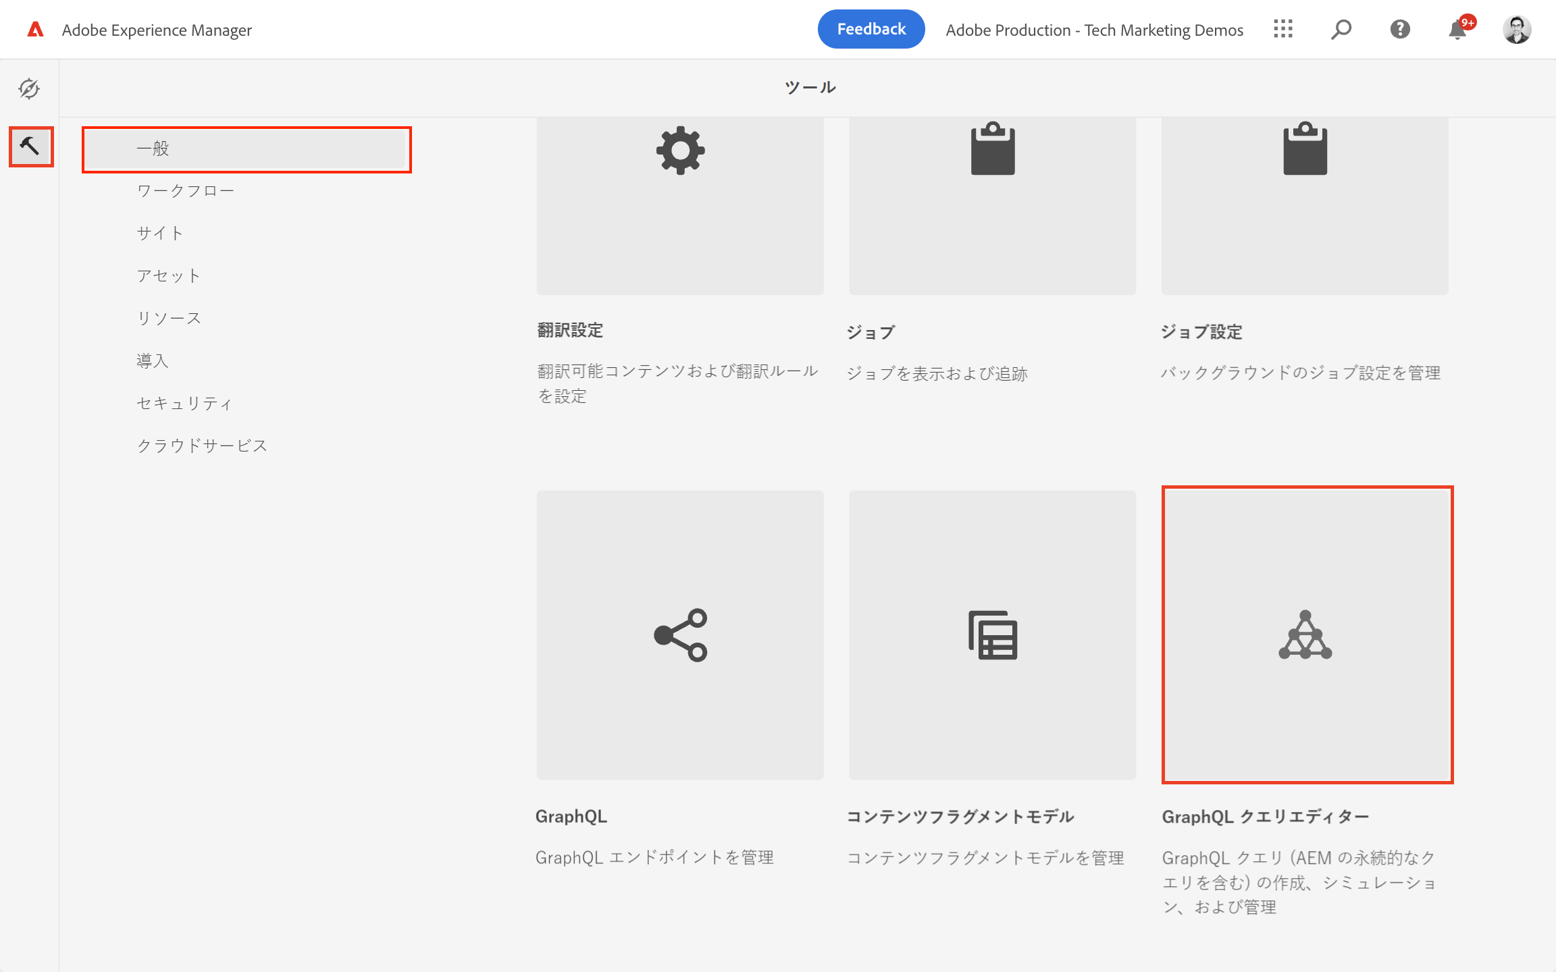Image resolution: width=1556 pixels, height=972 pixels.
Task: Open the ジョブ設定 clipboard card
Action: (x=1305, y=202)
